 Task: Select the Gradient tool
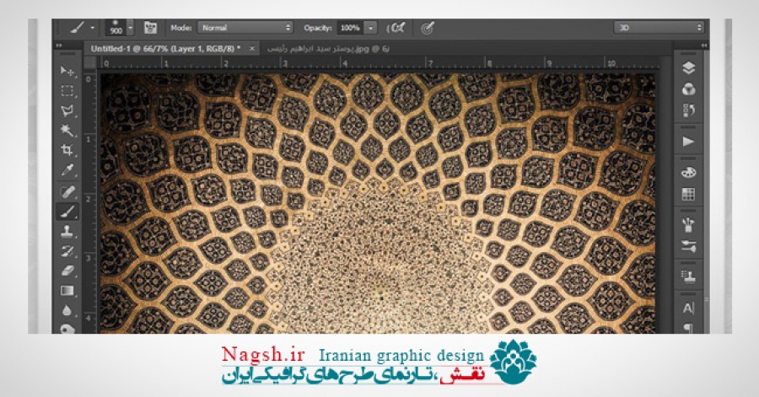point(67,290)
